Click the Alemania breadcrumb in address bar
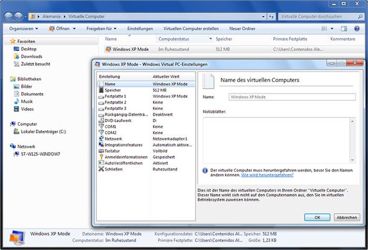 pyautogui.click(x=51, y=16)
